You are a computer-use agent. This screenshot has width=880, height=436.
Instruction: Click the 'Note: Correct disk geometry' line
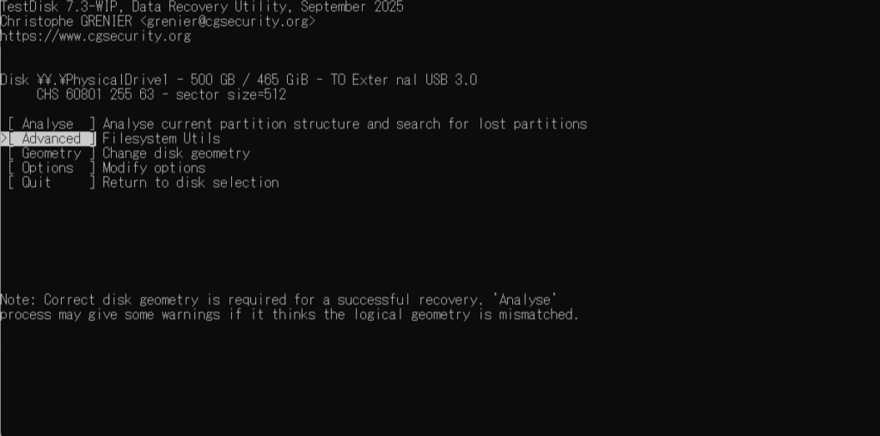(279, 300)
